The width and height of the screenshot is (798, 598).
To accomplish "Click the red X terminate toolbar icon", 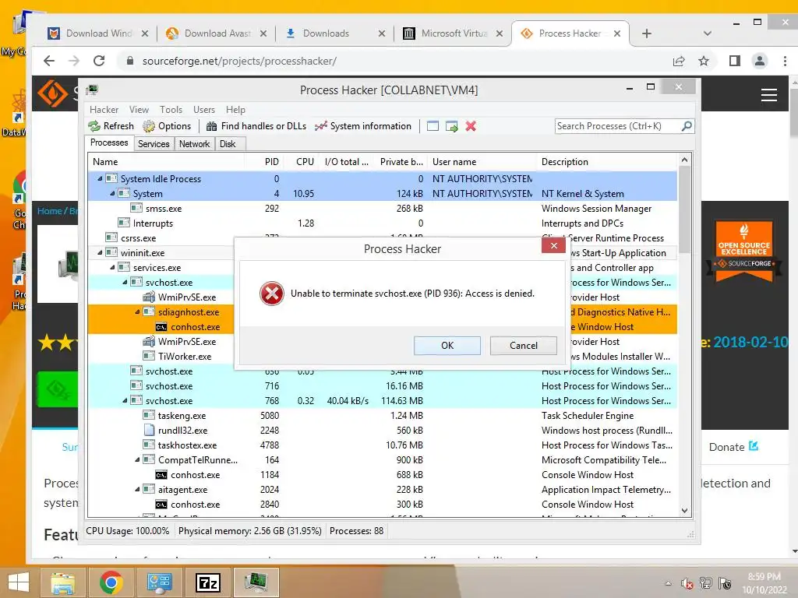I will pos(471,126).
